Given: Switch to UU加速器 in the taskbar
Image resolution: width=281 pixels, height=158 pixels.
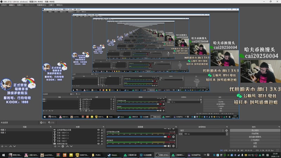Looking at the screenshot, I should [x=146, y=155].
